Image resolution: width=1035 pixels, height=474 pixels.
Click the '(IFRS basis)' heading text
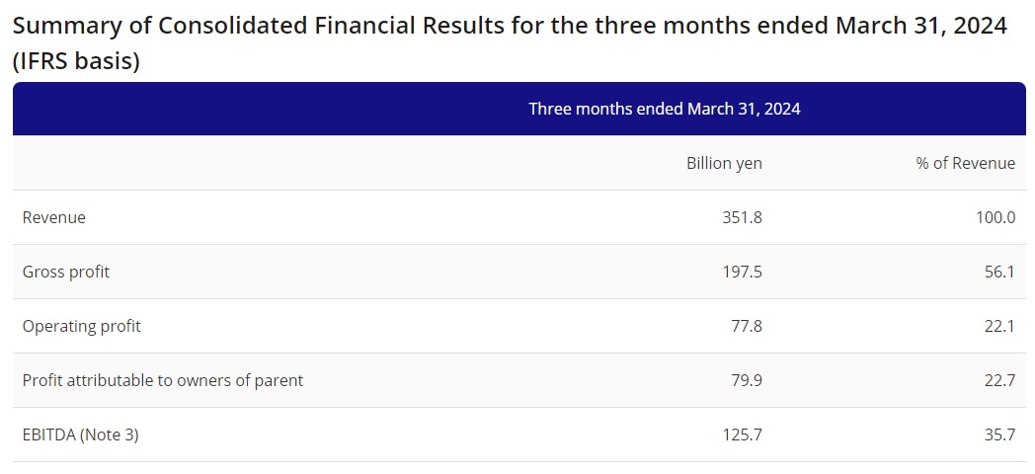click(76, 61)
